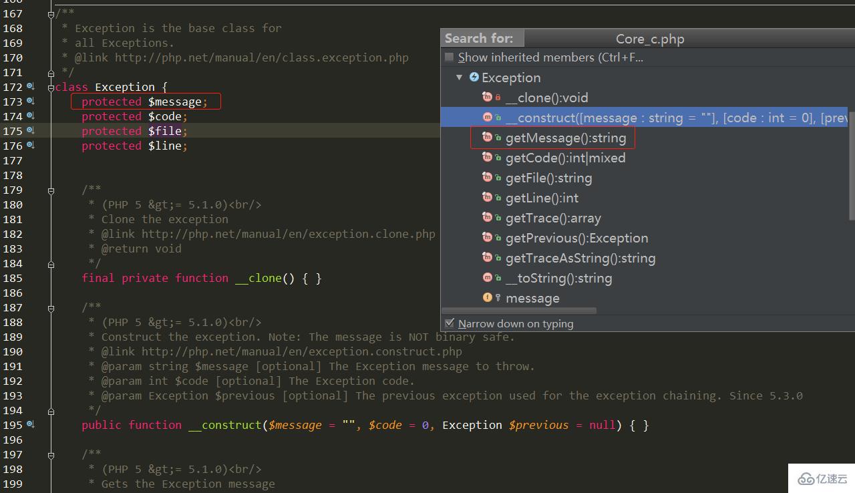The height and width of the screenshot is (493, 855).
Task: Select the message field entry in list
Action: pyautogui.click(x=532, y=299)
